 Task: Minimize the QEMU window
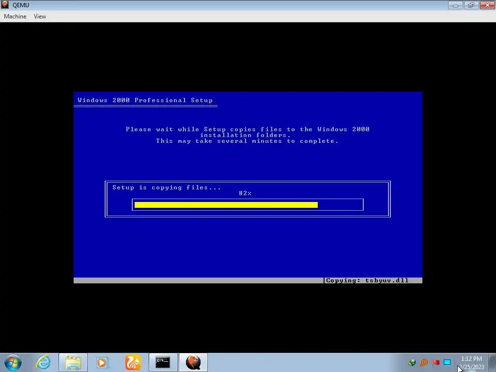point(455,5)
